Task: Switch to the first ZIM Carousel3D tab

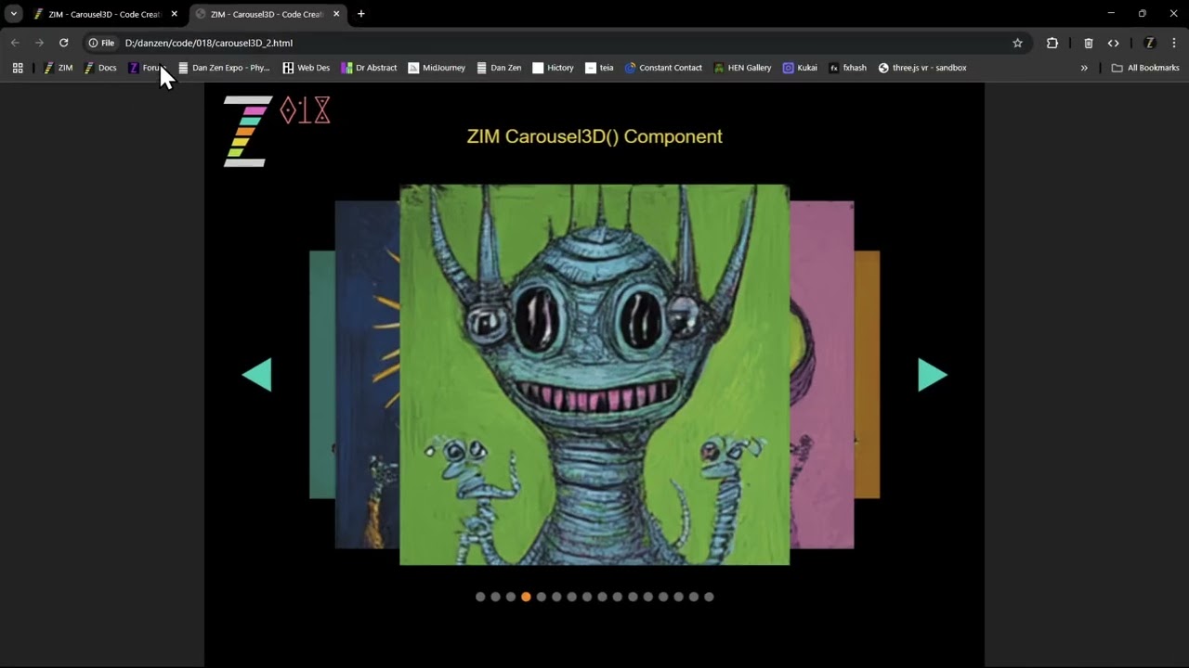Action: 104,14
